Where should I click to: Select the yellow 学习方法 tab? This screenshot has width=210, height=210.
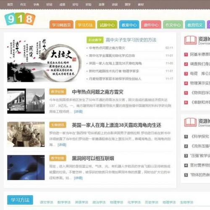pyautogui.click(x=85, y=25)
